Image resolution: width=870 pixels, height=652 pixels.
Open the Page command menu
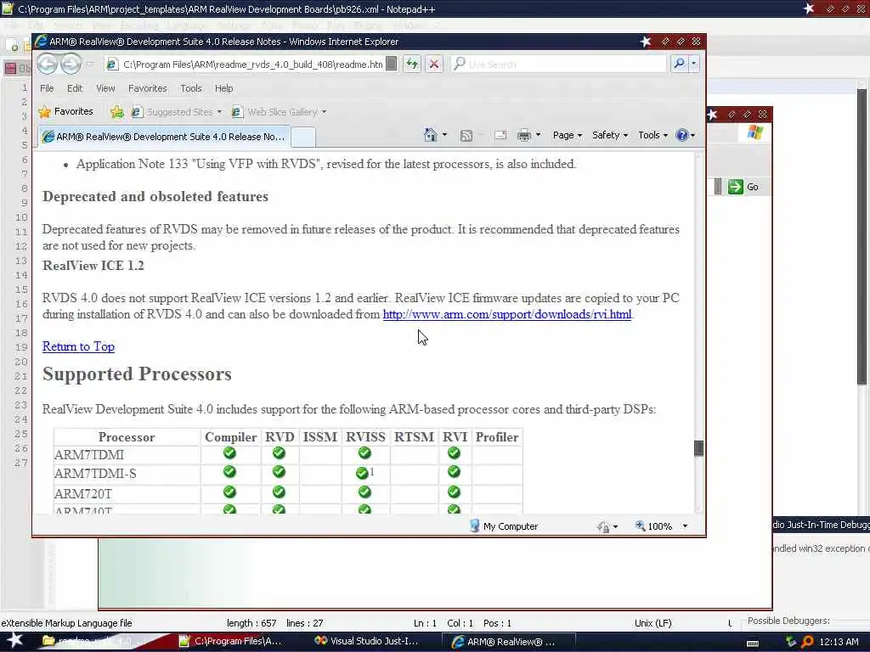567,135
